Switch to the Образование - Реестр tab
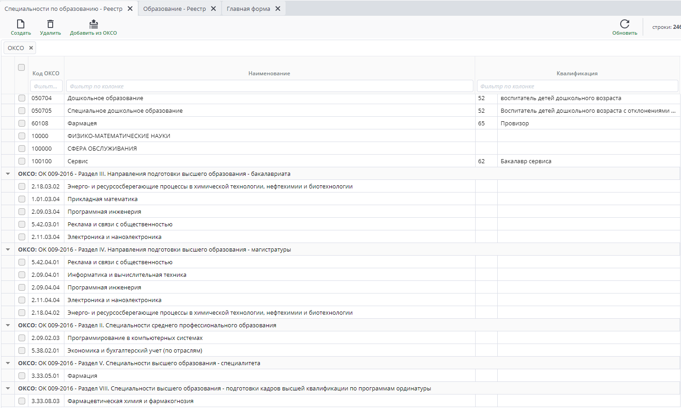This screenshot has width=681, height=408. [174, 9]
